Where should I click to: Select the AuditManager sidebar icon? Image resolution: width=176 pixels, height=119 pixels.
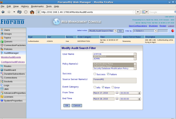tap(2, 53)
